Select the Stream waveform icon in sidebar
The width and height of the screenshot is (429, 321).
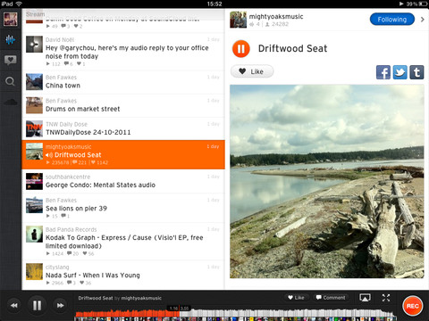11,39
